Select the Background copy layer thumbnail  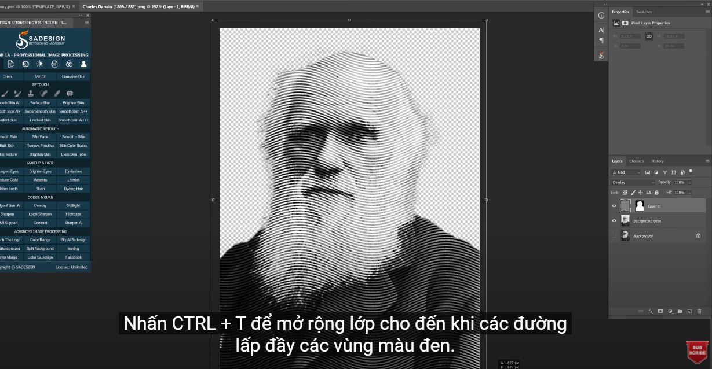click(x=625, y=220)
